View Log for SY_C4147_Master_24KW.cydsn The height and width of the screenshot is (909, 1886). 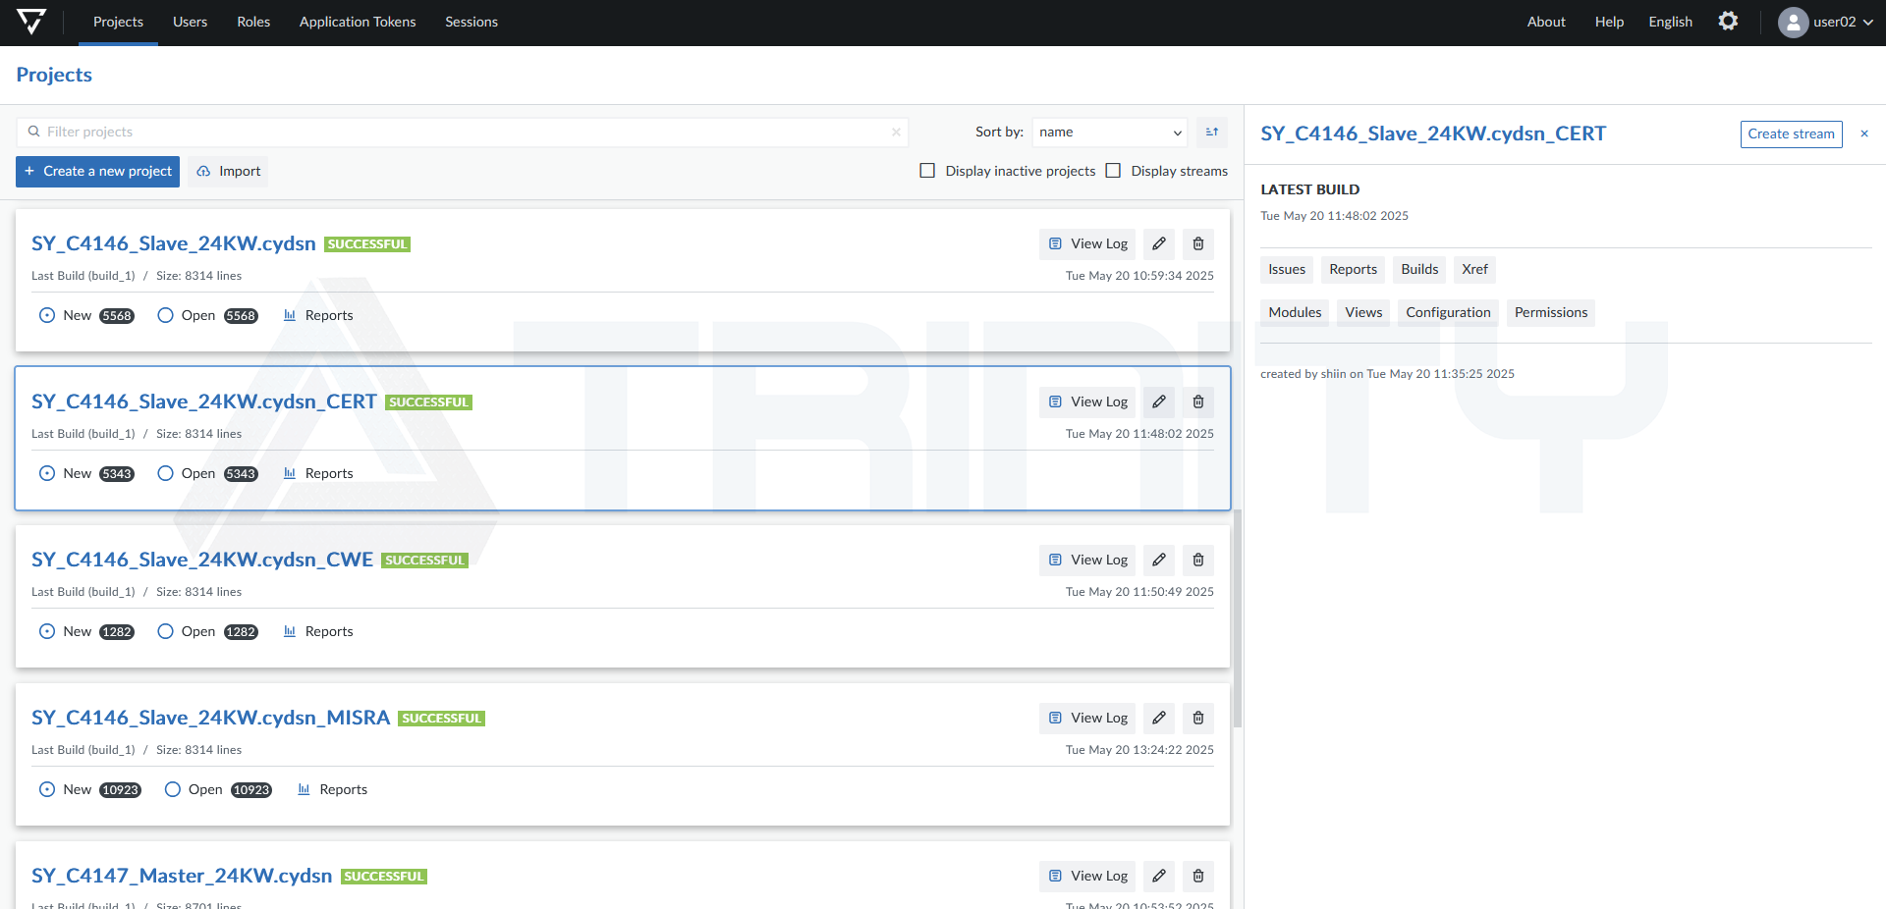(x=1087, y=876)
